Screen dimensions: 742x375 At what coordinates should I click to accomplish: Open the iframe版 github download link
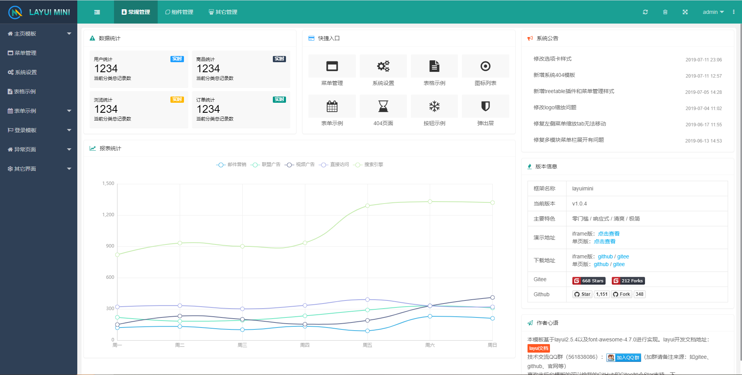(605, 256)
